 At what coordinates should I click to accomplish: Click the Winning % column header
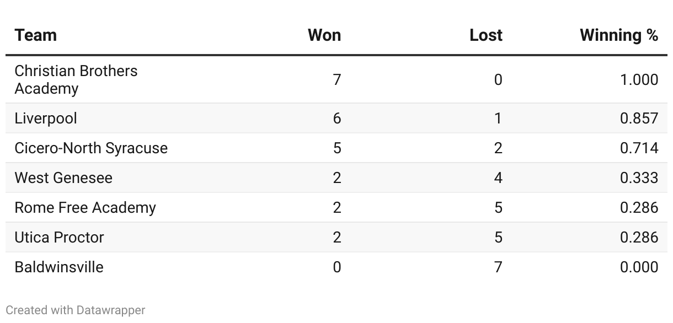(619, 35)
